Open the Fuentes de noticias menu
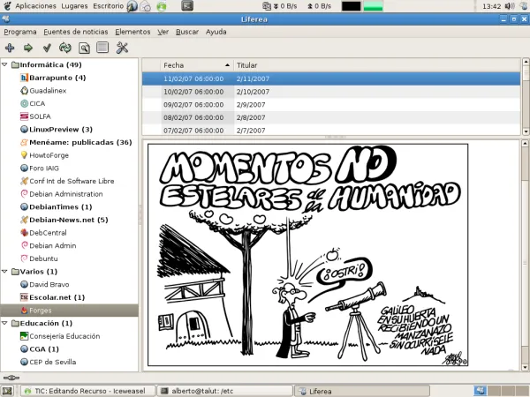 [x=76, y=32]
